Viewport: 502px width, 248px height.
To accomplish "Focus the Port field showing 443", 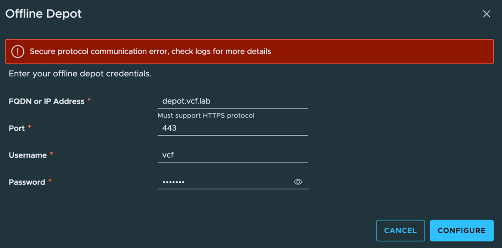I will point(232,128).
